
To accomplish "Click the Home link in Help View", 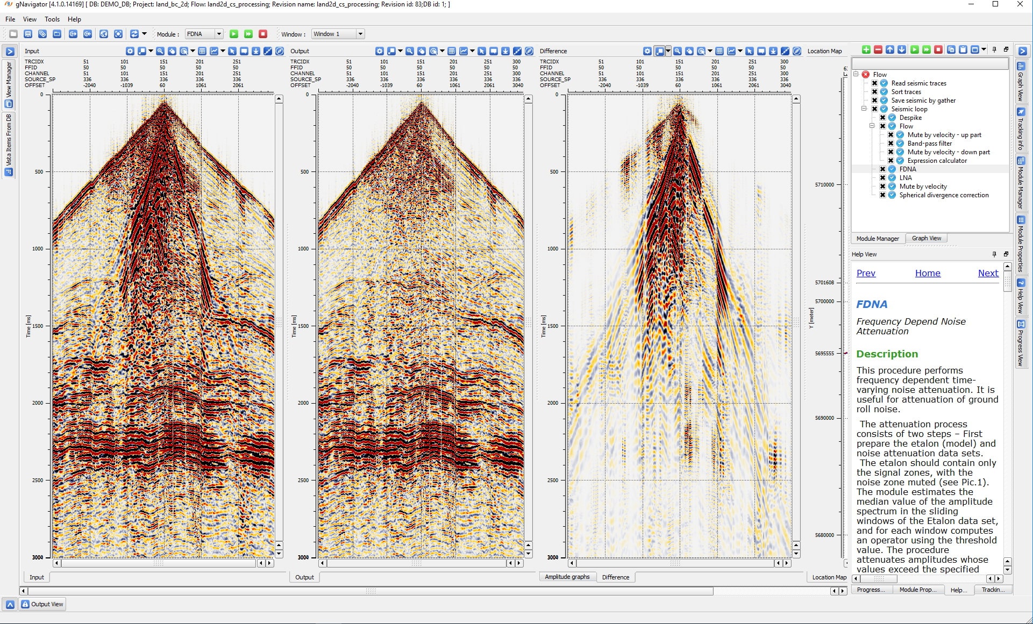I will 928,273.
